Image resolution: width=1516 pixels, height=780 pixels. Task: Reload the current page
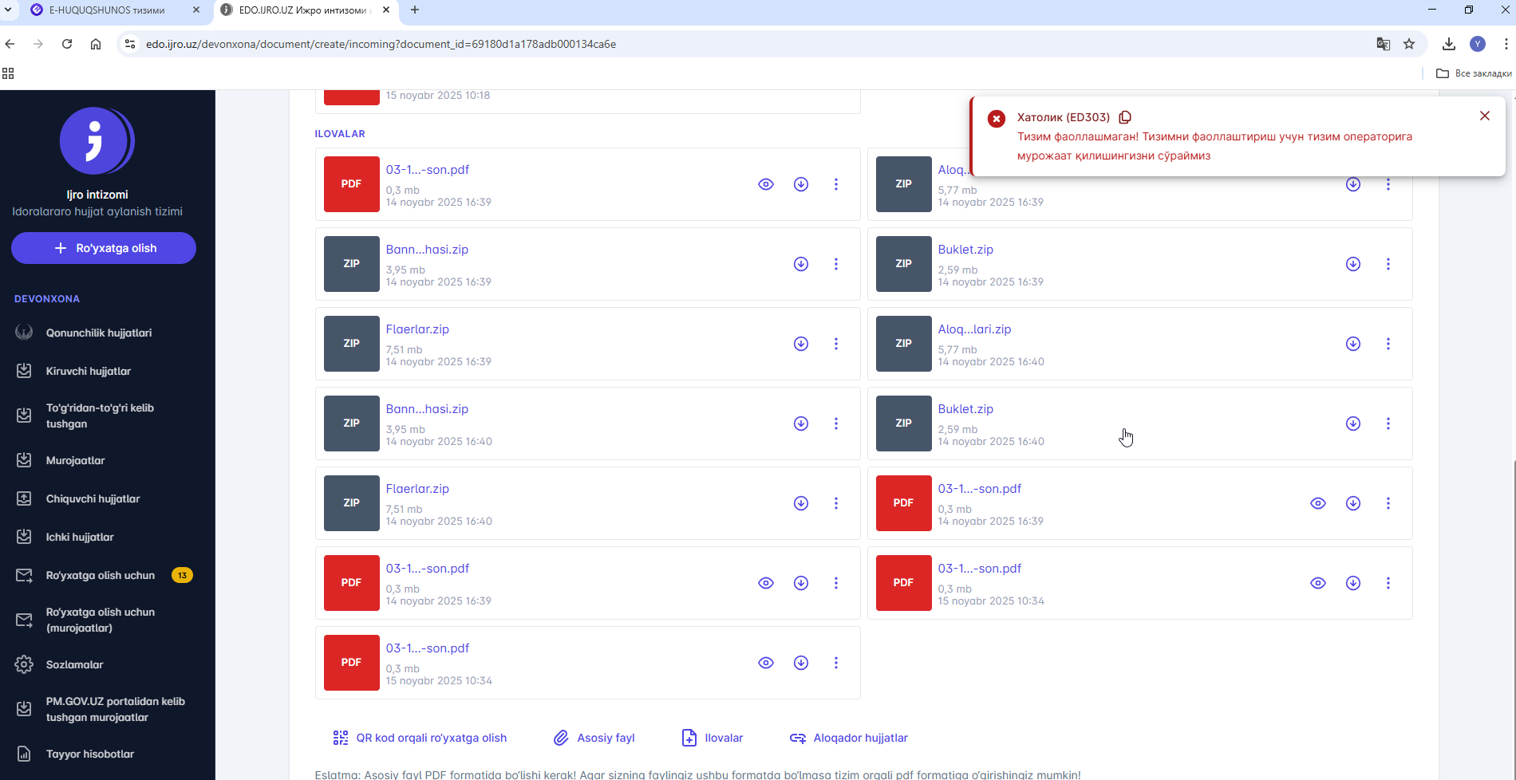[x=67, y=44]
